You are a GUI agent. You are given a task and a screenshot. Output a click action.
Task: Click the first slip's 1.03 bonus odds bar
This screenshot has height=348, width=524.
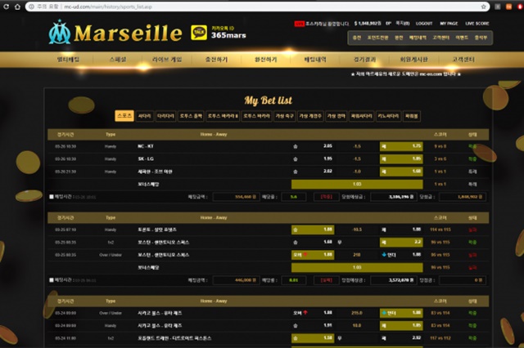point(357,184)
